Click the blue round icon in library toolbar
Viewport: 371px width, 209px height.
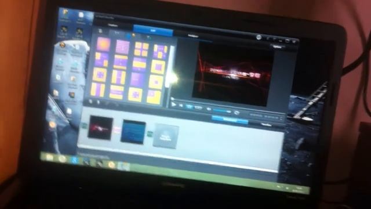tap(128, 36)
